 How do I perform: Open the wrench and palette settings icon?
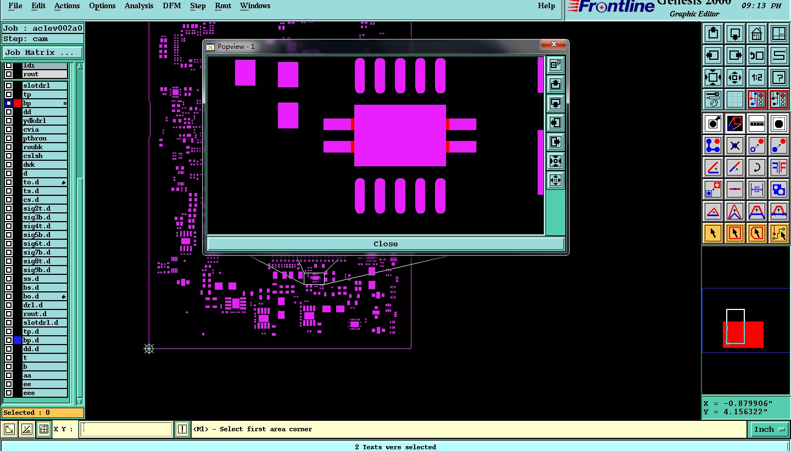713,99
